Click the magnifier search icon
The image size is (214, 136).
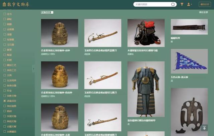[173, 4]
